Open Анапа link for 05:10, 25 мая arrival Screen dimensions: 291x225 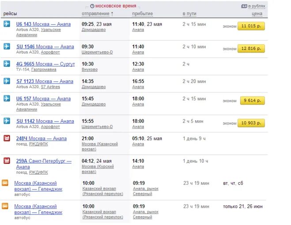click(x=138, y=144)
